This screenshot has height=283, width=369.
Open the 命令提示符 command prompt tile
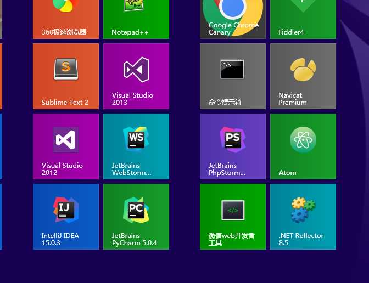233,76
